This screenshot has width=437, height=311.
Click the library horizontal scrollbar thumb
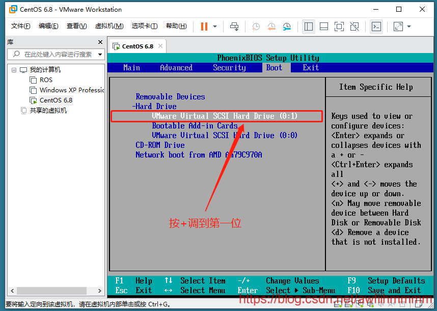click(x=52, y=291)
